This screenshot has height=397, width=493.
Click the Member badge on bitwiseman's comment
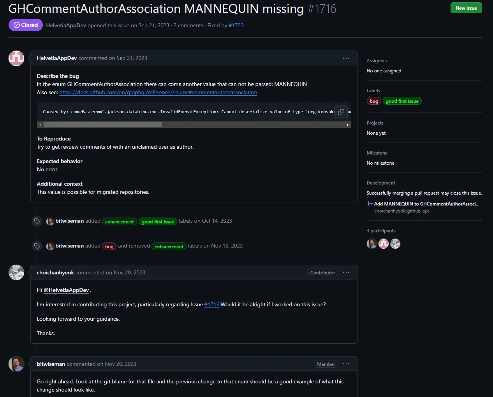tap(326, 364)
